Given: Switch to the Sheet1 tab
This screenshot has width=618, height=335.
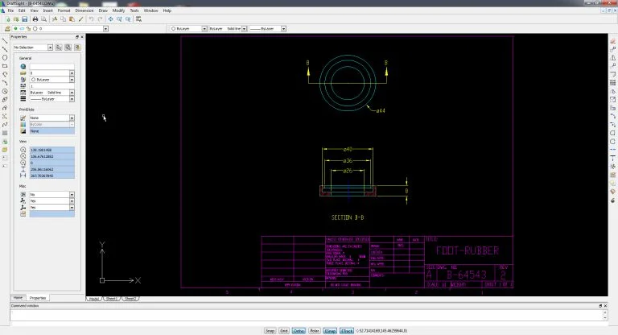Looking at the screenshot, I should 112,298.
